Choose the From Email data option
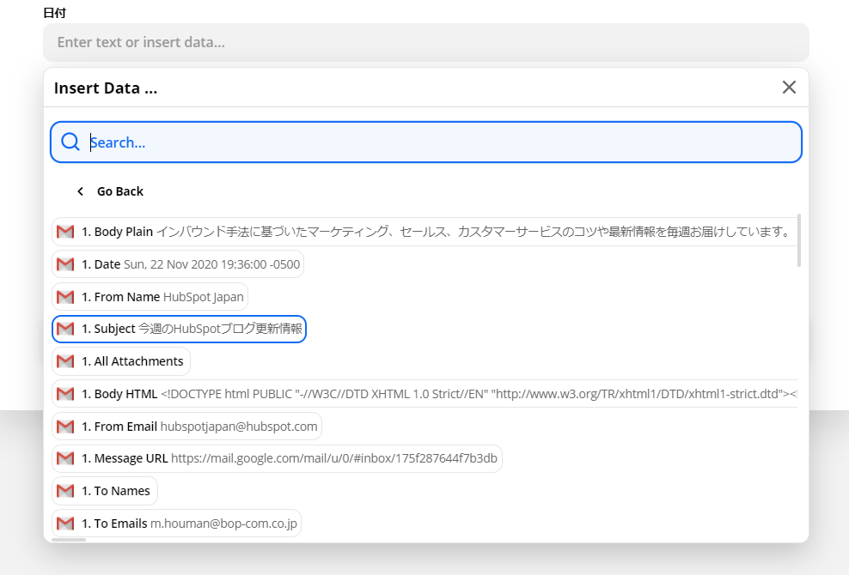The image size is (849, 575). coord(187,427)
